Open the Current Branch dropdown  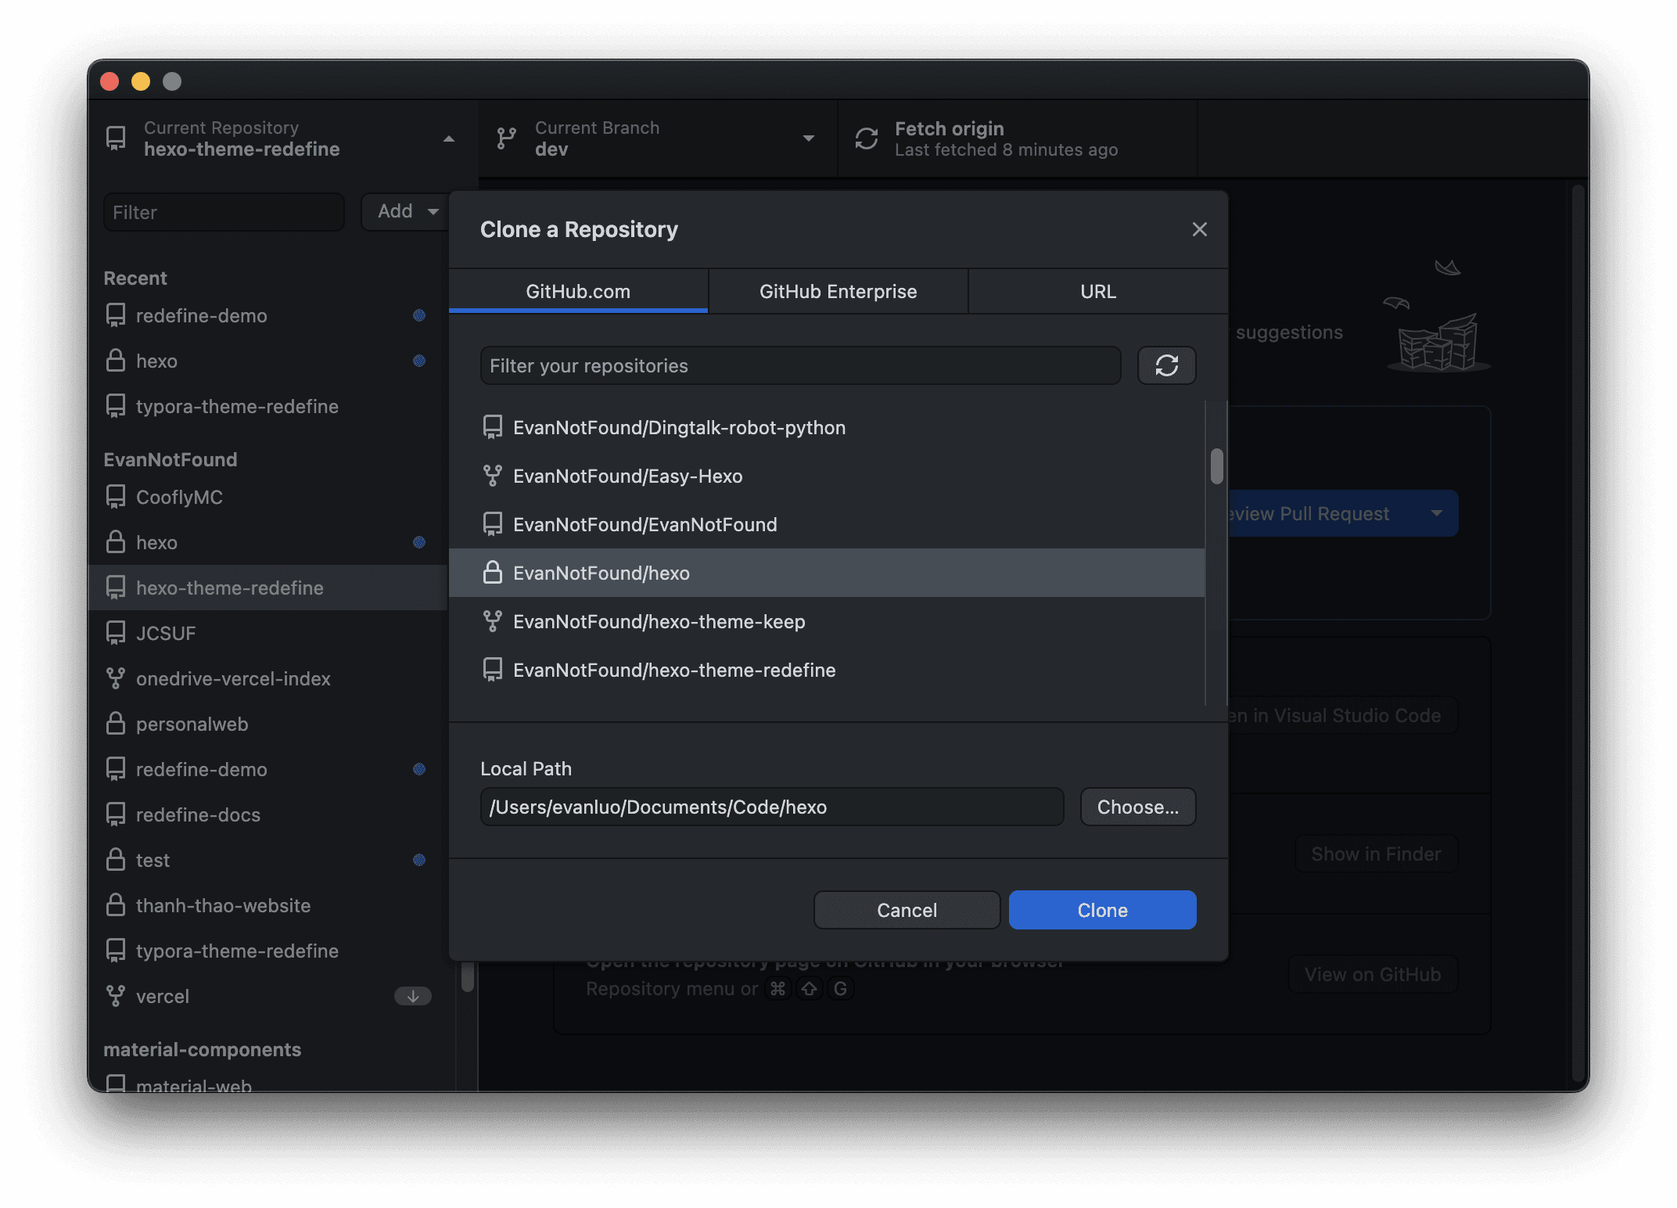click(808, 138)
